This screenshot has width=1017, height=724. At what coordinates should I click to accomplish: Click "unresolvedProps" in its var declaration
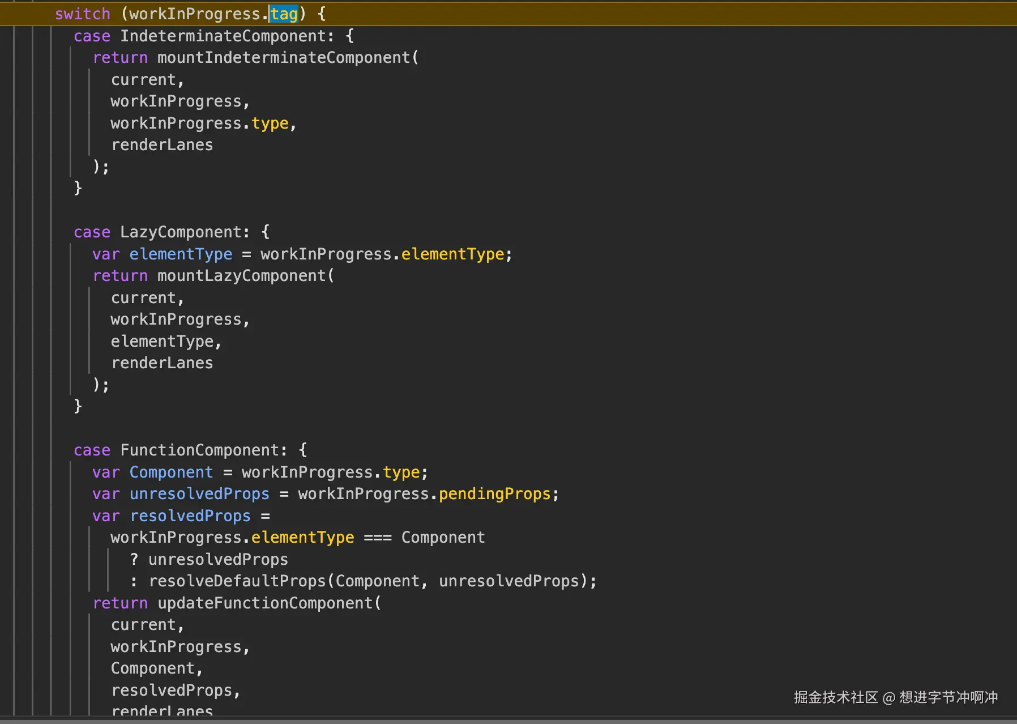(199, 493)
